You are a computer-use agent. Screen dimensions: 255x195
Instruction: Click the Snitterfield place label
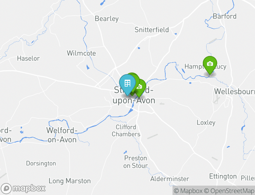pos(152,30)
